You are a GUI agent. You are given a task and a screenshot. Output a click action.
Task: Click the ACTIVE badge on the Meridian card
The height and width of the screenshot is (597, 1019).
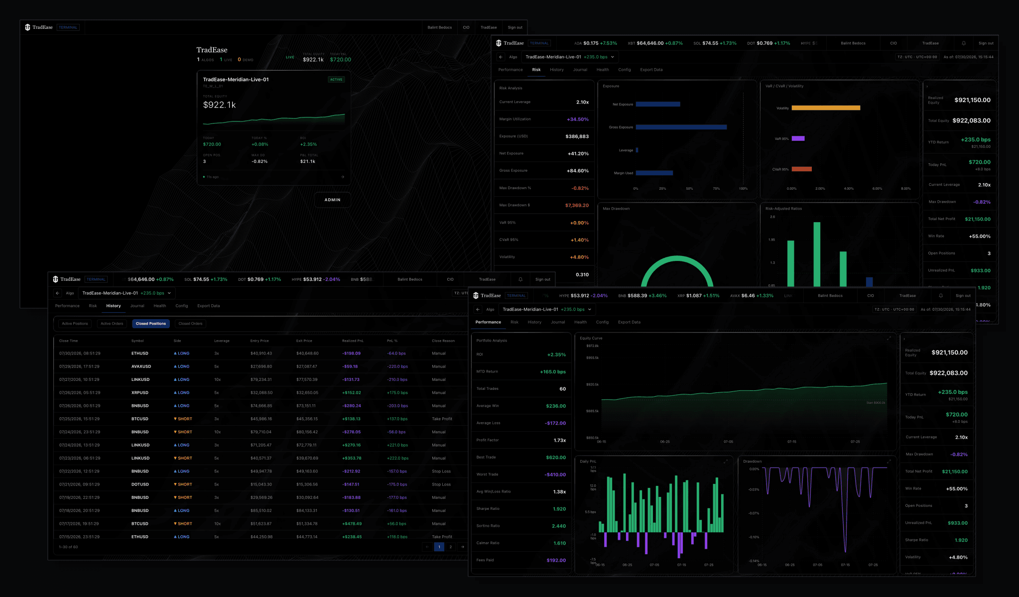336,80
